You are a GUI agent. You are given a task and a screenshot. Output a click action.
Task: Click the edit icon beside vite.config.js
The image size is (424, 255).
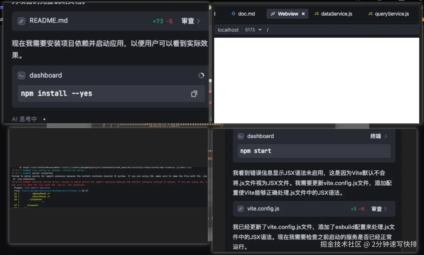point(241,209)
